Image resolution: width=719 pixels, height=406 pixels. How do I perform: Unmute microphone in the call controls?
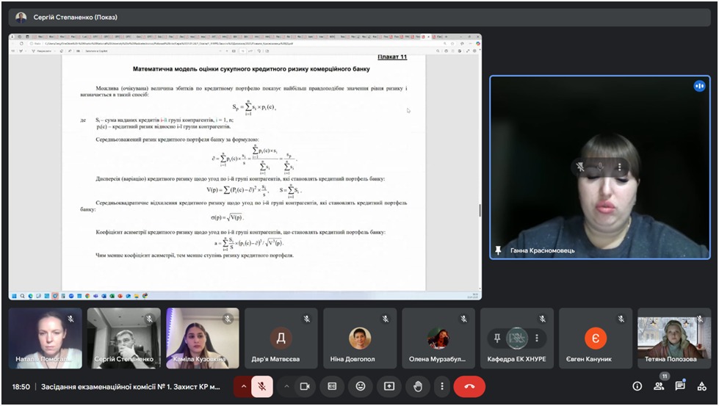pos(262,386)
